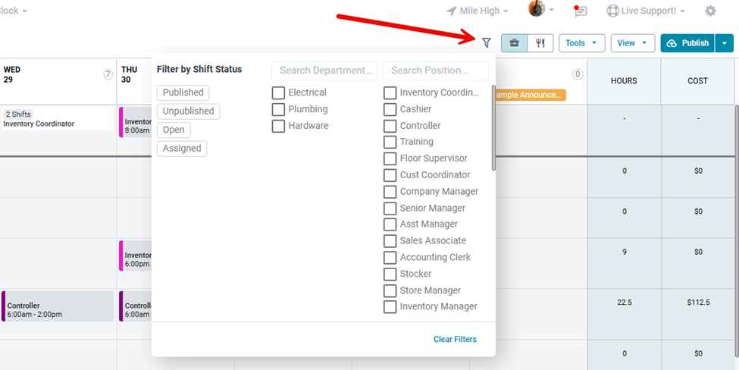
Task: Expand the View dropdown menu
Action: [x=632, y=43]
